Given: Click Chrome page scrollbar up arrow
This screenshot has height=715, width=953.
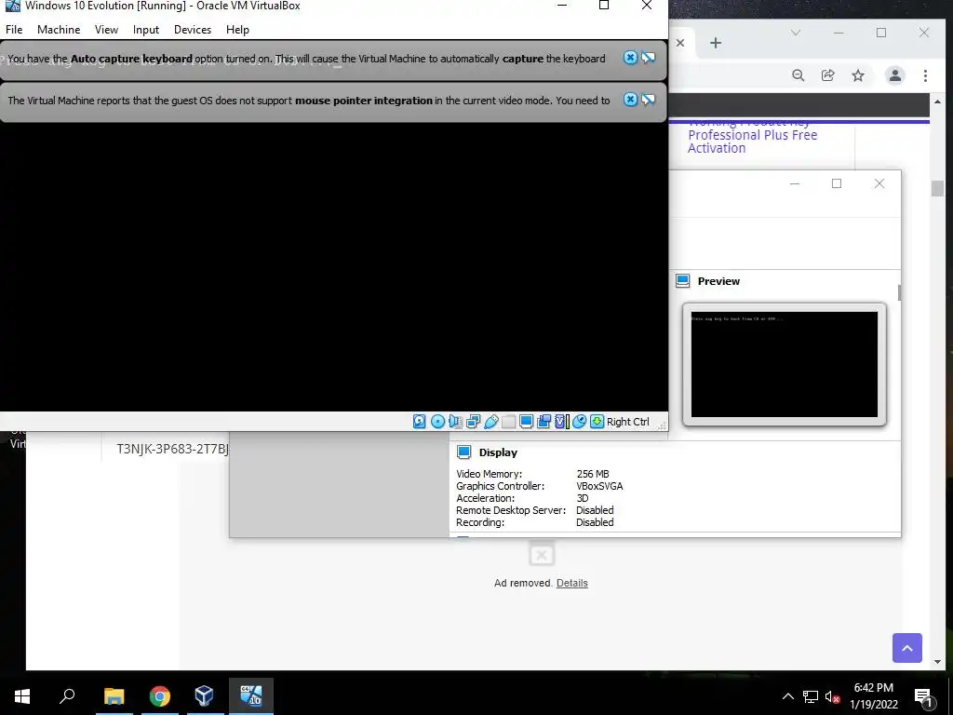Looking at the screenshot, I should [x=937, y=101].
